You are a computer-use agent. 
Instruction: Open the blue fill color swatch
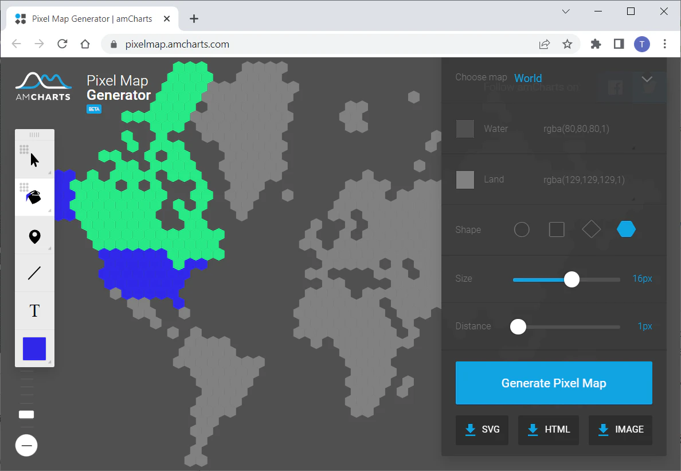[34, 348]
